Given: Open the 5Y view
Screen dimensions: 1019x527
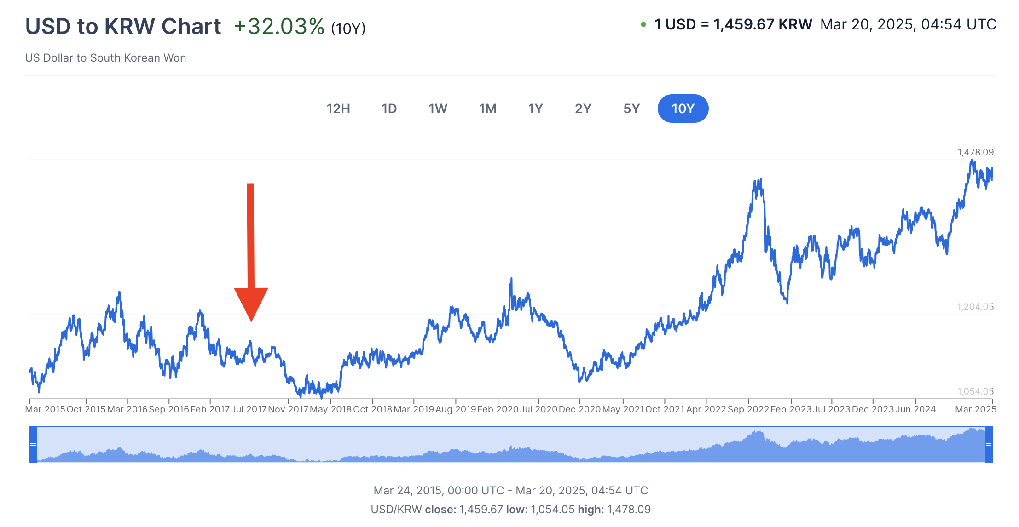Looking at the screenshot, I should coord(631,109).
